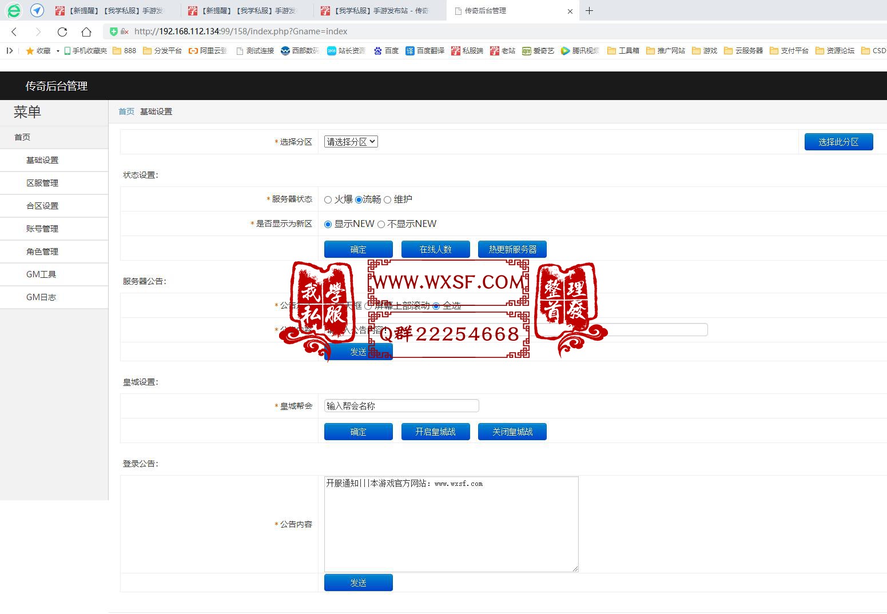Go to browser home page icon

pyautogui.click(x=86, y=31)
